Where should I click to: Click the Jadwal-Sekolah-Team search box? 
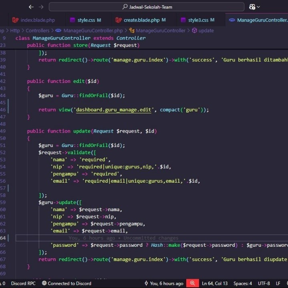coord(147,7)
